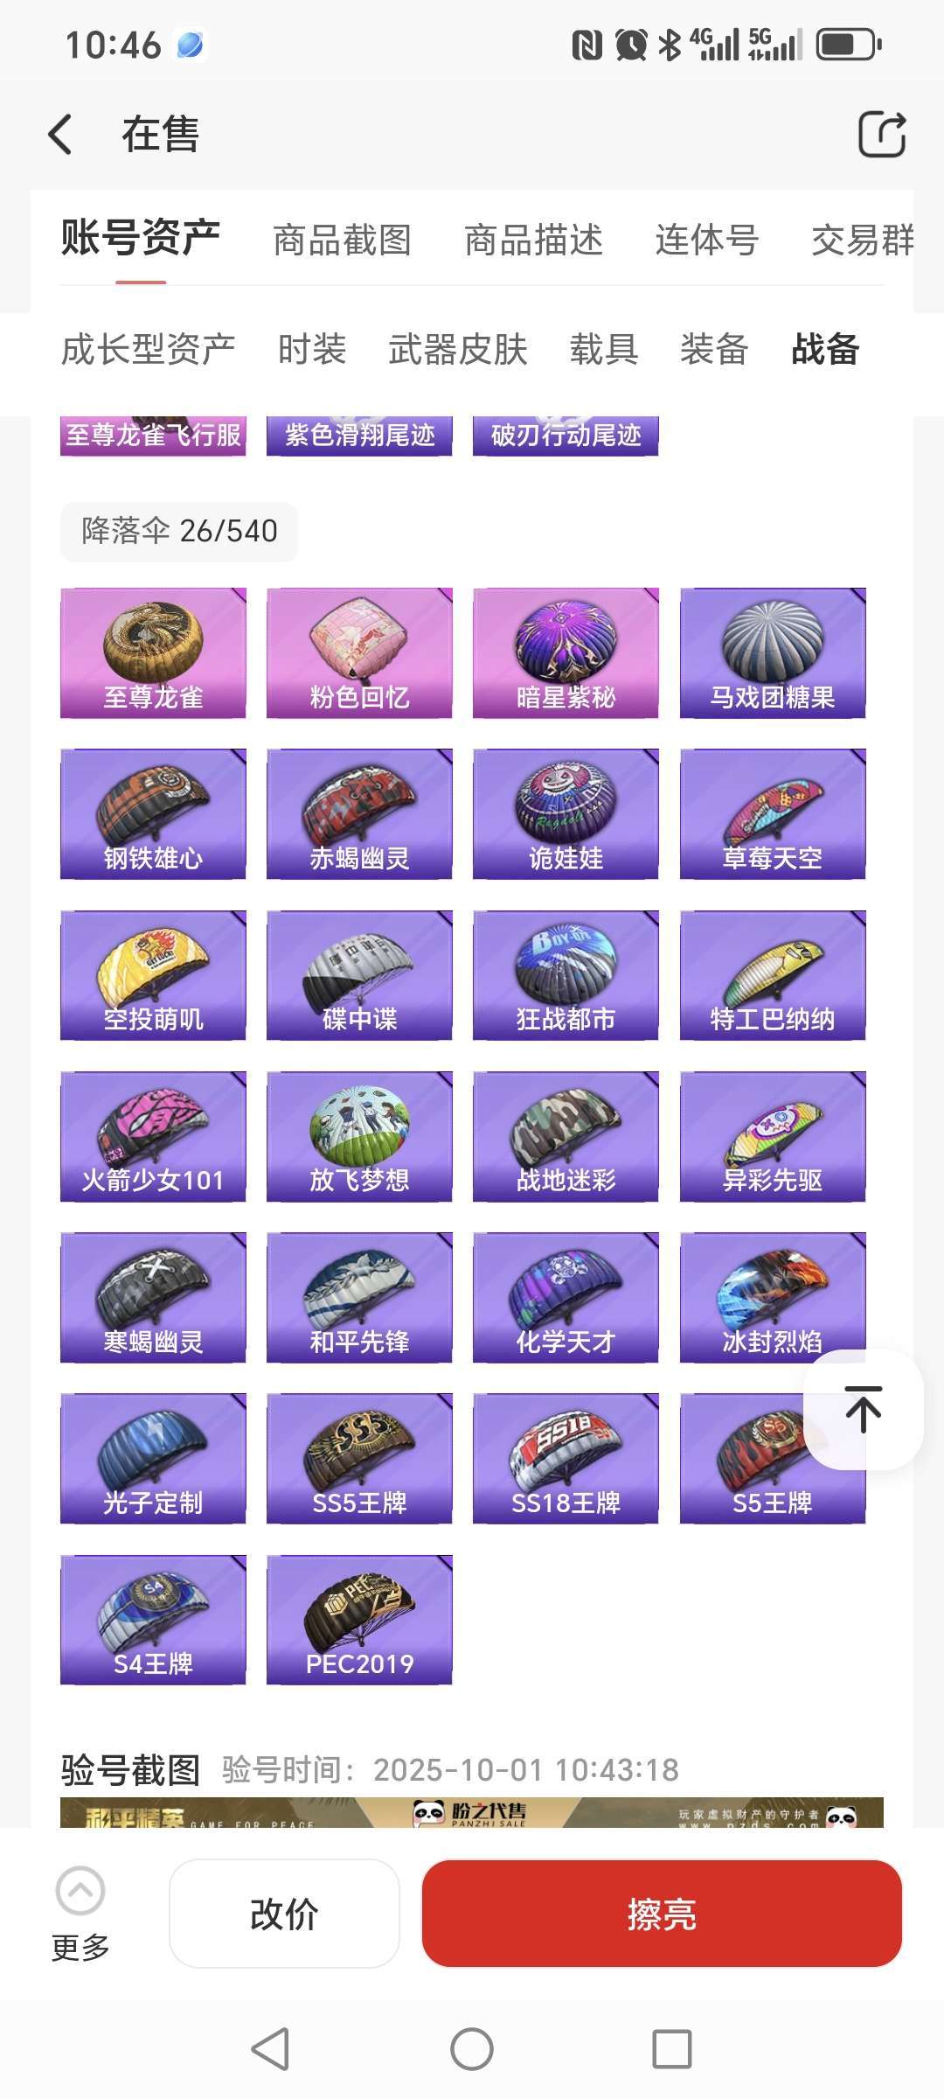Tap Android back triangle button
944x2099 pixels.
(271, 2049)
